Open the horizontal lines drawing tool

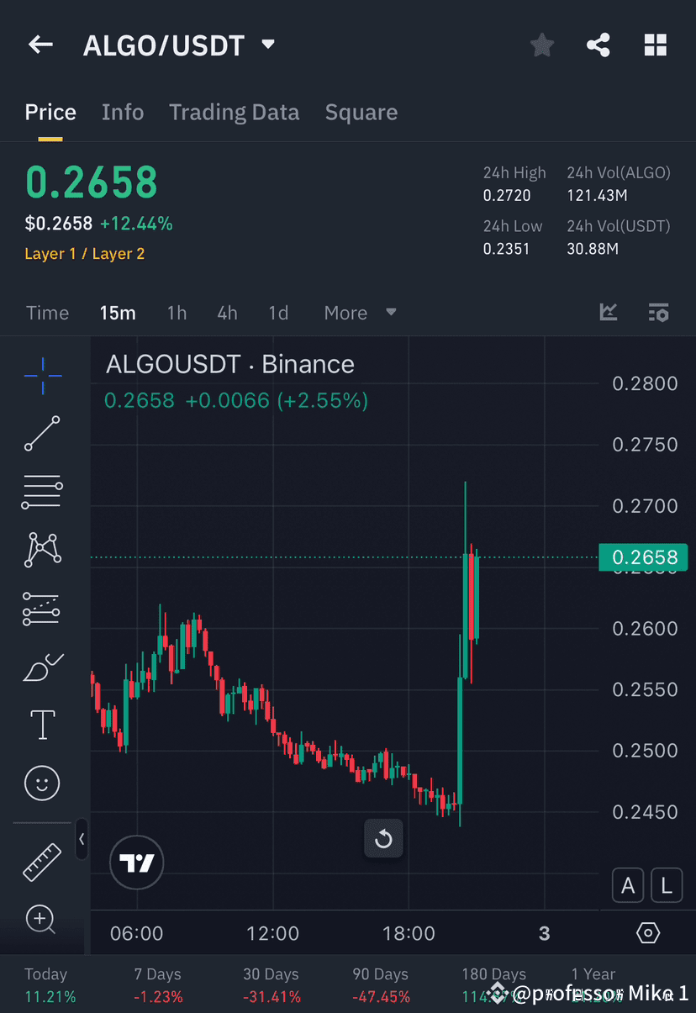41,492
